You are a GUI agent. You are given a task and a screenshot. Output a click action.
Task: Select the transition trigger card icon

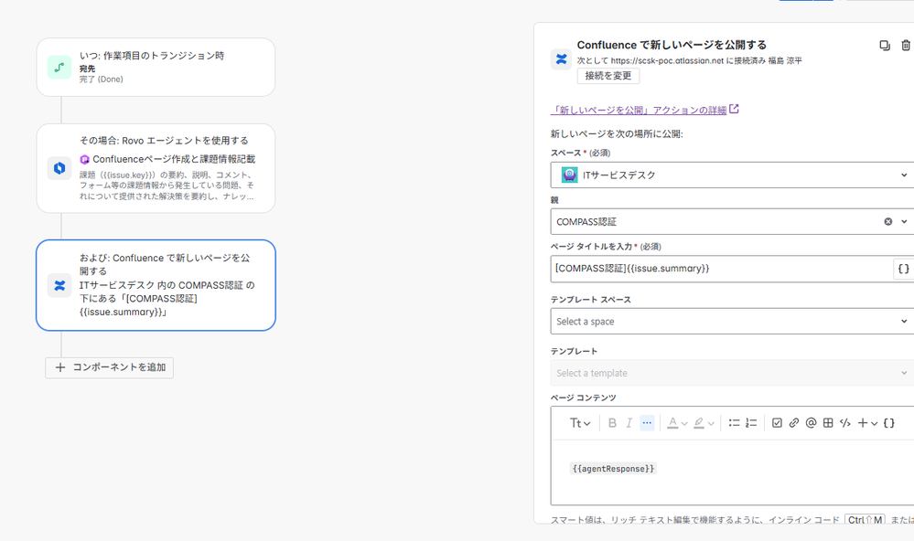59,68
